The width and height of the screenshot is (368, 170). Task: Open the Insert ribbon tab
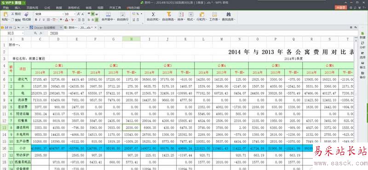[17, 8]
